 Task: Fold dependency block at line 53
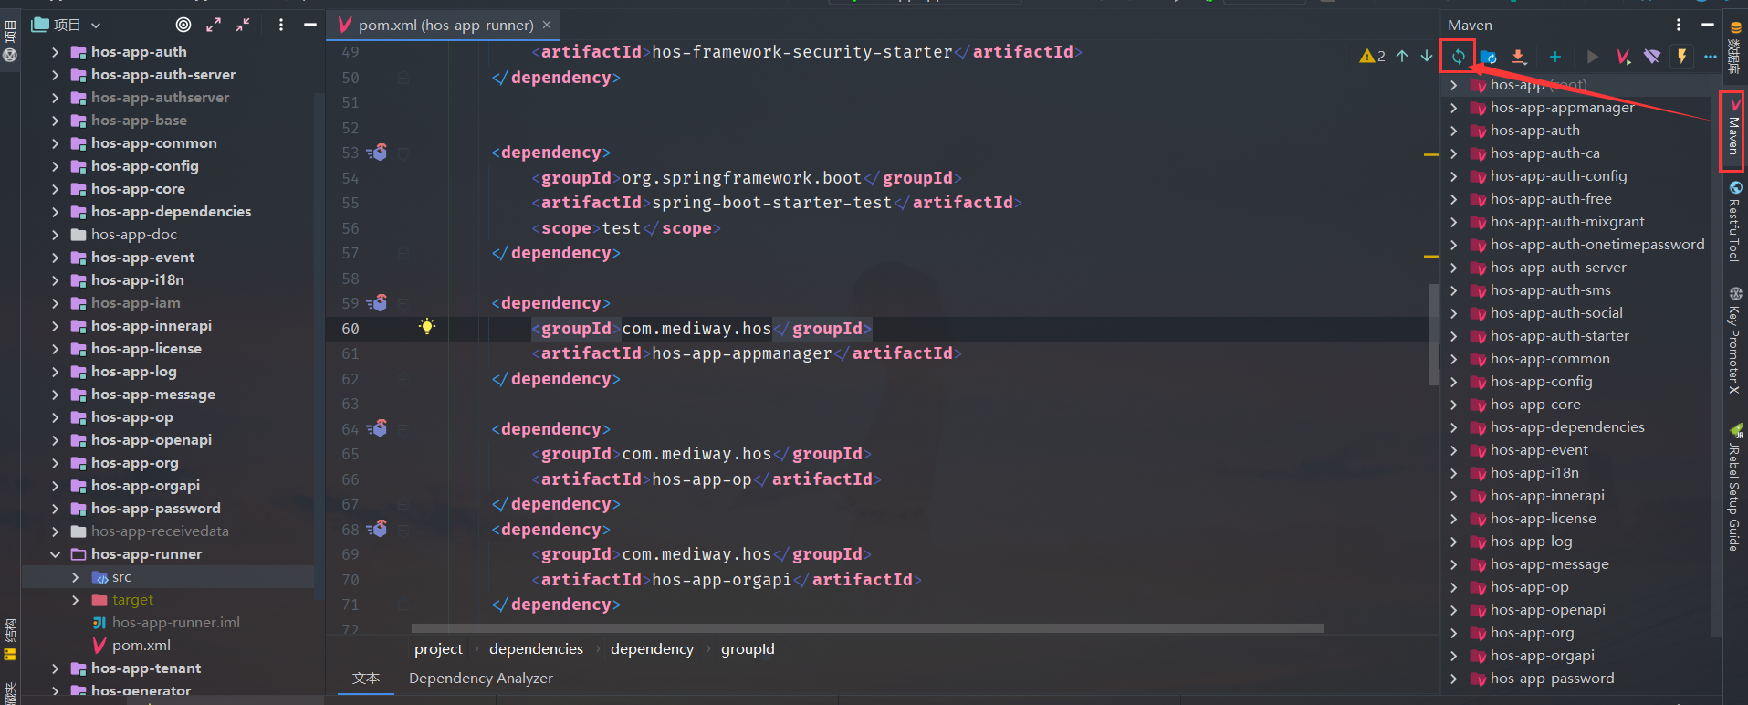click(x=403, y=153)
